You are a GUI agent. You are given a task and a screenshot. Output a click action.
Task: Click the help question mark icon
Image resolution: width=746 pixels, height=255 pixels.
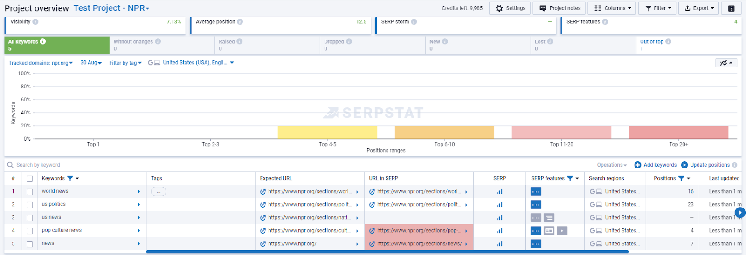[x=731, y=8]
